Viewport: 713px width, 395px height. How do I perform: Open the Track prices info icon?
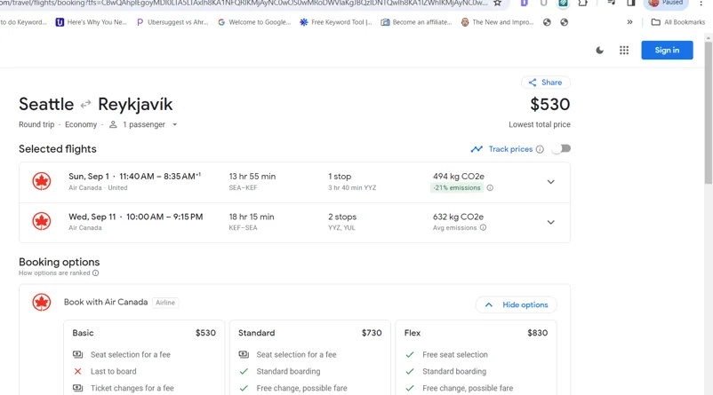click(540, 149)
